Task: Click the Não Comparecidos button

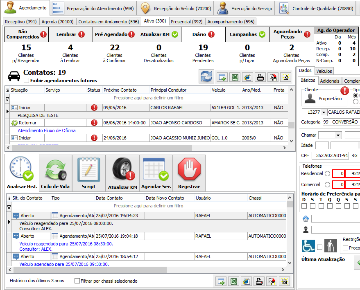Action: pyautogui.click(x=26, y=34)
